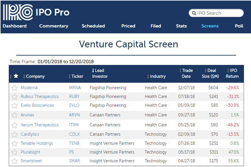Screen dimensions: 251x167
Task: Sort table by Trade Date column
Action: (x=186, y=73)
